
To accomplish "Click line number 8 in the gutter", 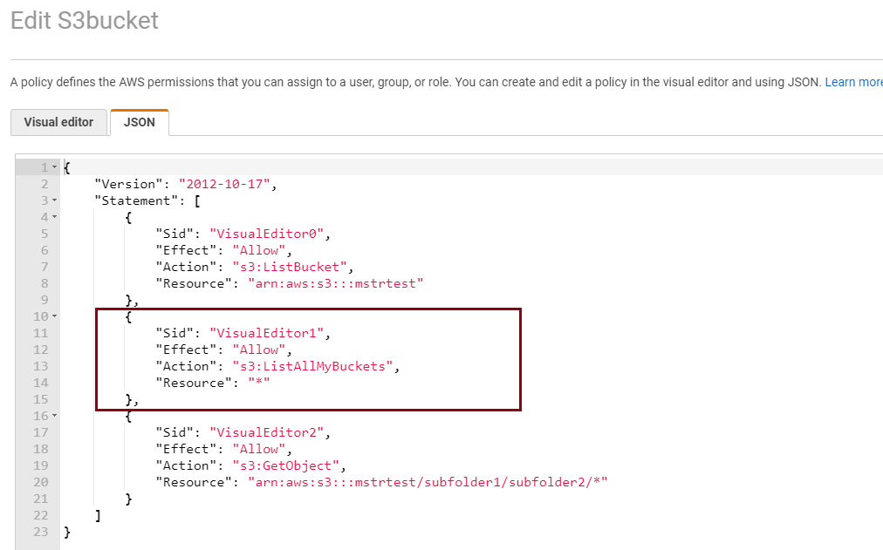I will point(44,283).
